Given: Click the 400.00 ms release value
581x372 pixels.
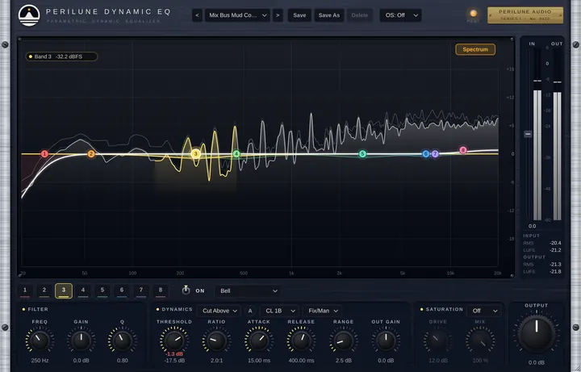Looking at the screenshot, I should (301, 361).
